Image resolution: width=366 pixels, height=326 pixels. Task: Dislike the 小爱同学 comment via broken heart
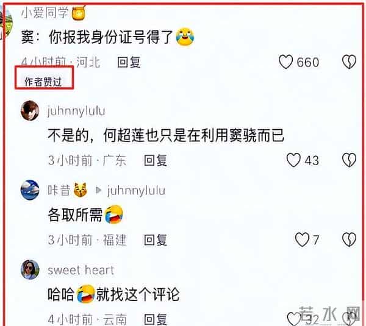[349, 62]
